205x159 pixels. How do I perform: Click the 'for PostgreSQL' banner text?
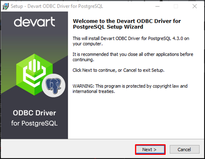coord(35,123)
